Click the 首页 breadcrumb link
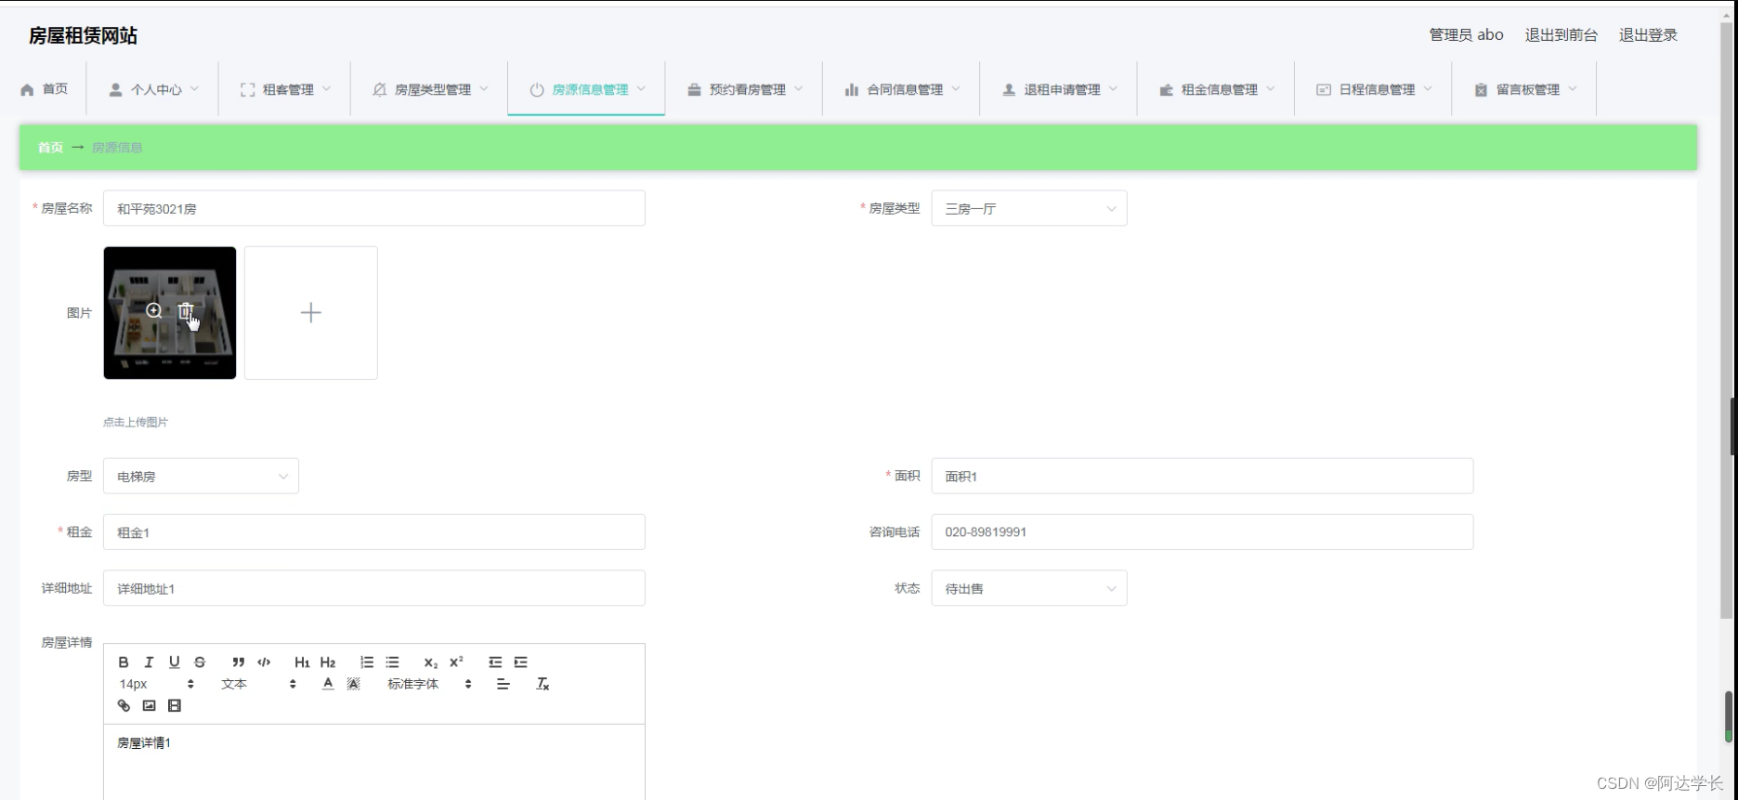 click(x=50, y=148)
